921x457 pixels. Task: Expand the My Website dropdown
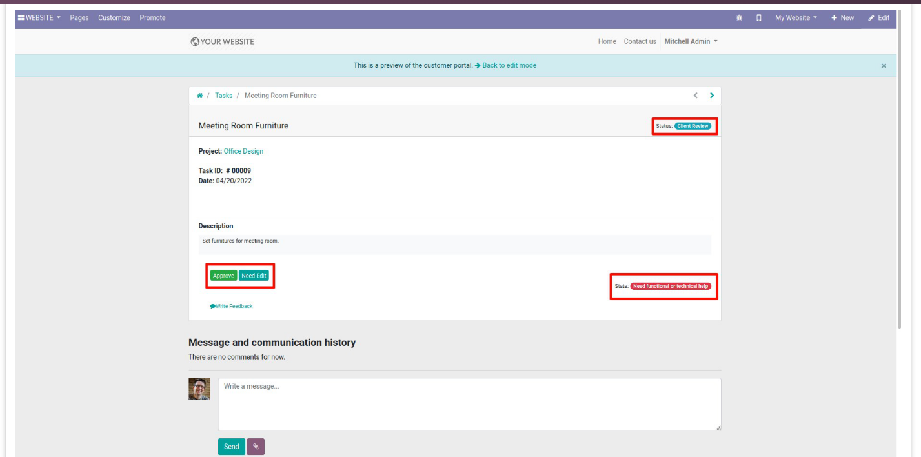[796, 18]
